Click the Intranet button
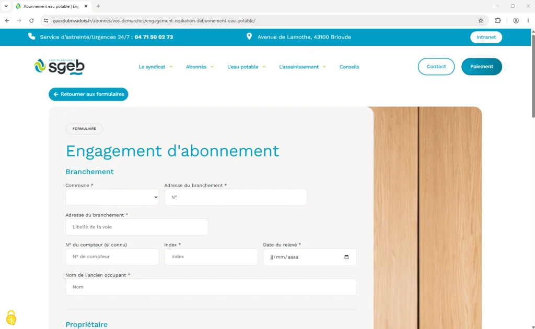 486,37
